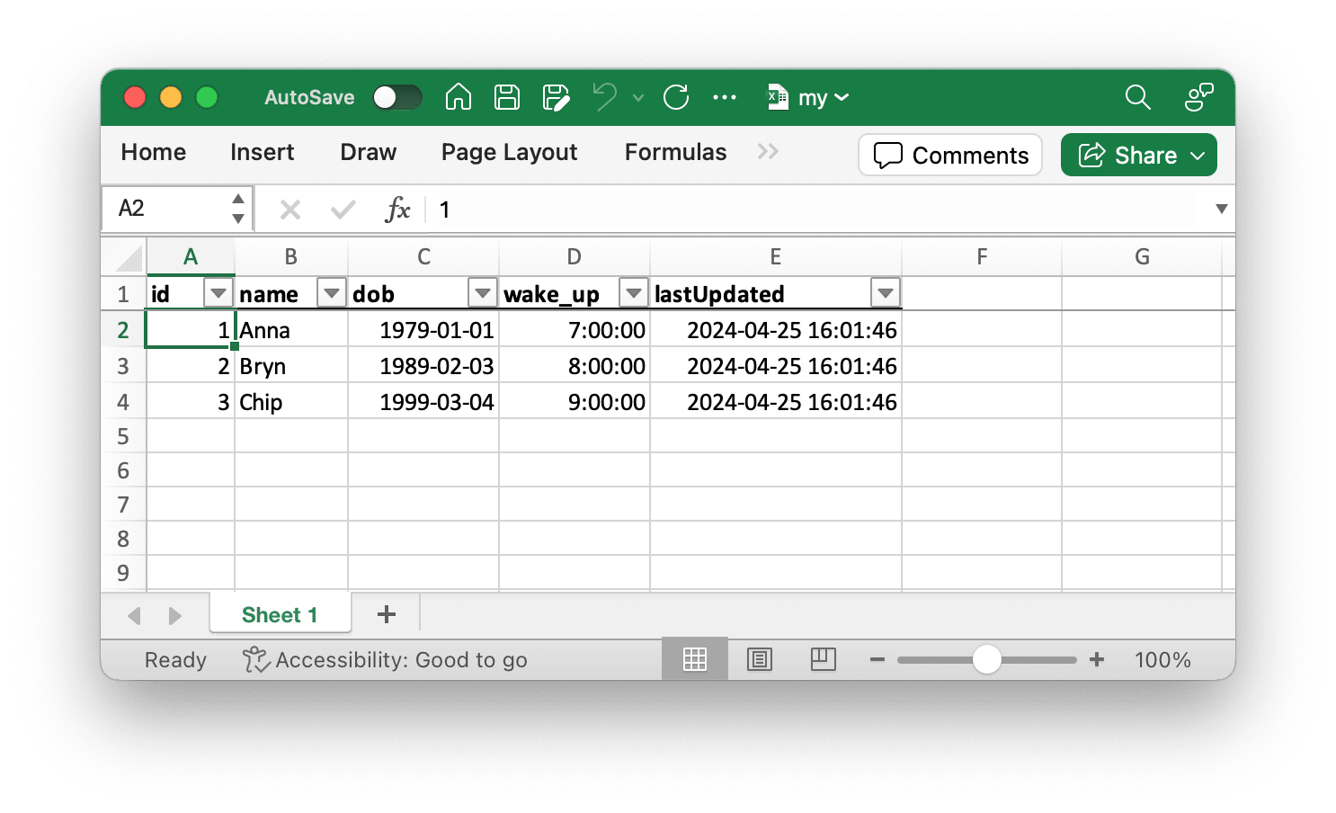
Task: Open the lastUpdated column filter dropdown
Action: (886, 293)
